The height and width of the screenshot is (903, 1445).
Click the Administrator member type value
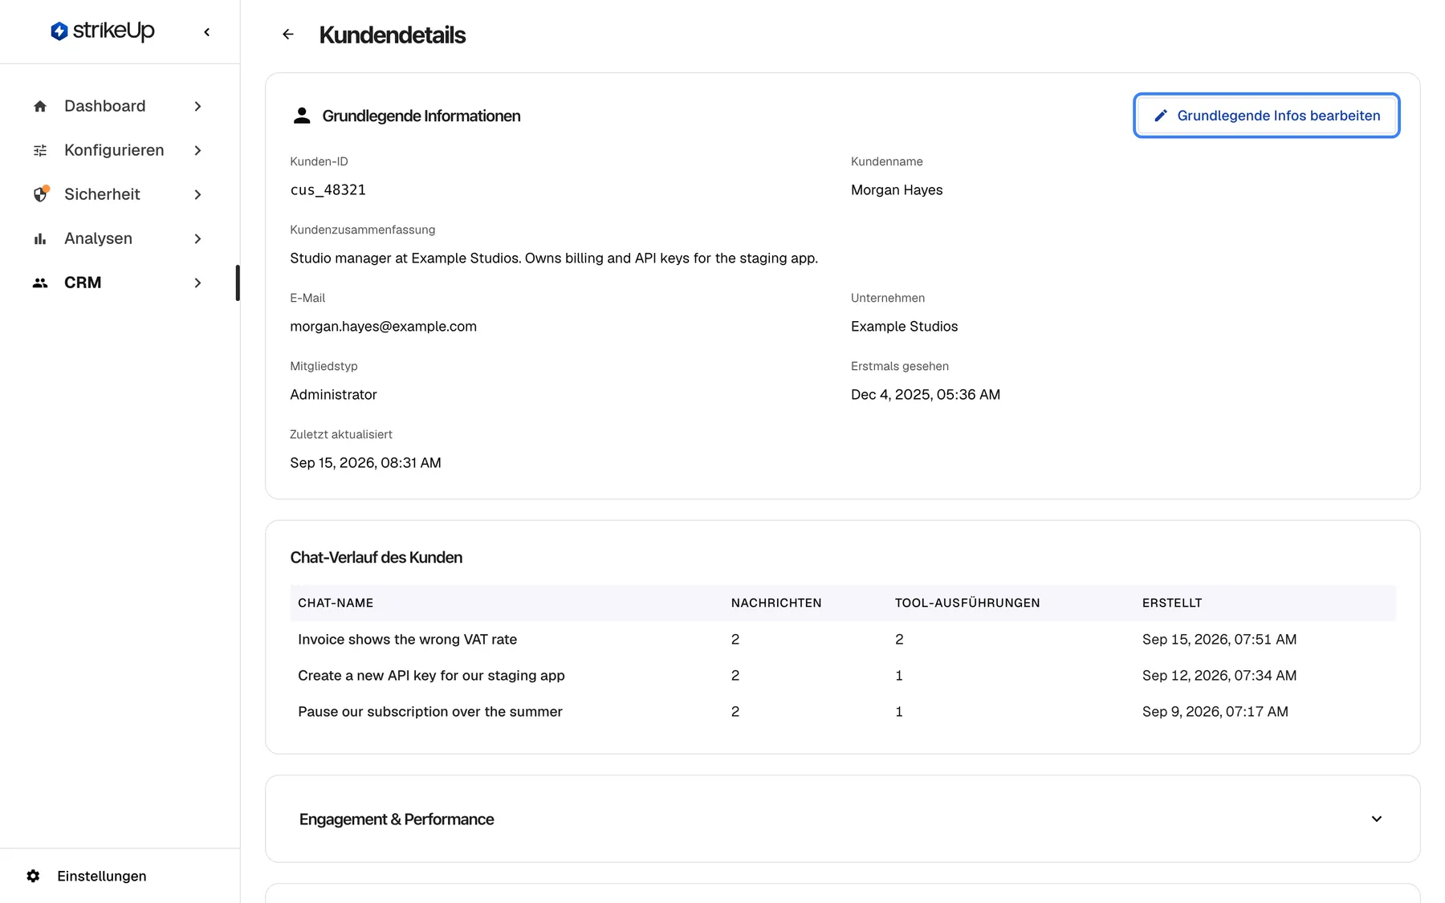pos(333,395)
